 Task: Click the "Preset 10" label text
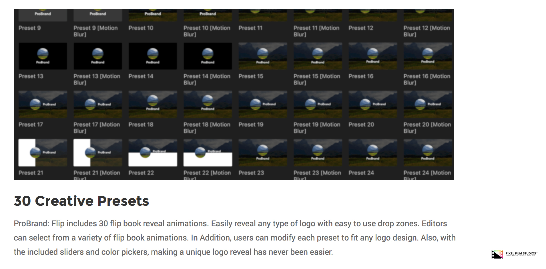141,28
